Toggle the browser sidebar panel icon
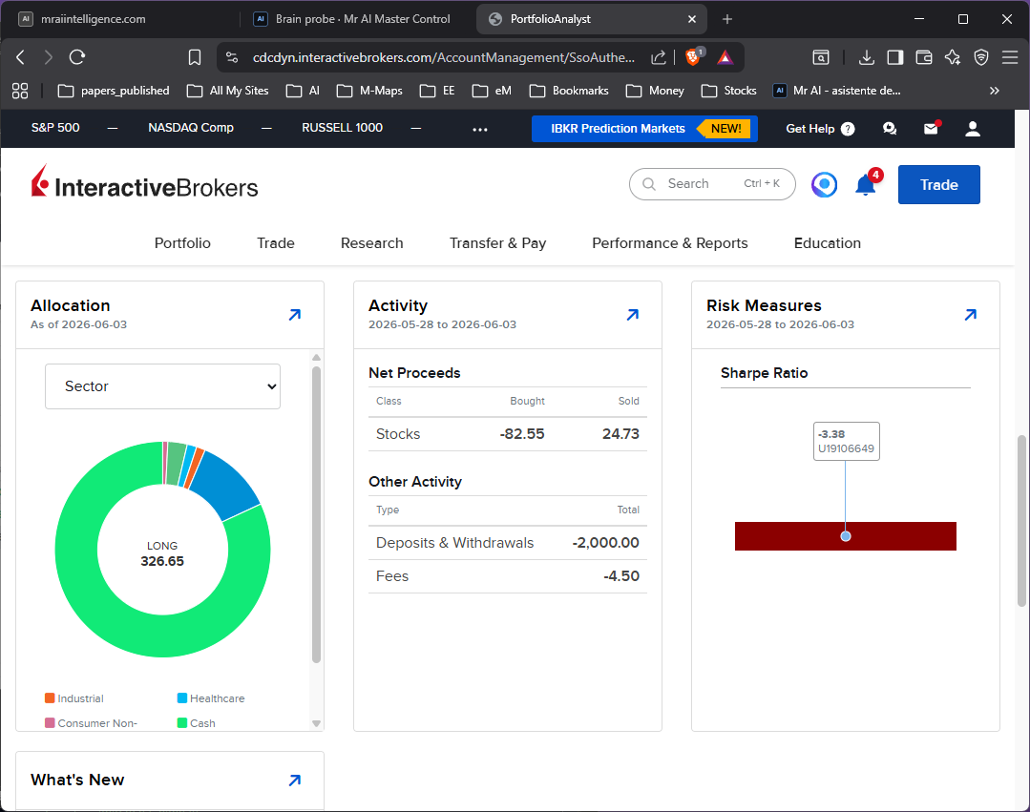This screenshot has width=1030, height=812. pyautogui.click(x=894, y=58)
